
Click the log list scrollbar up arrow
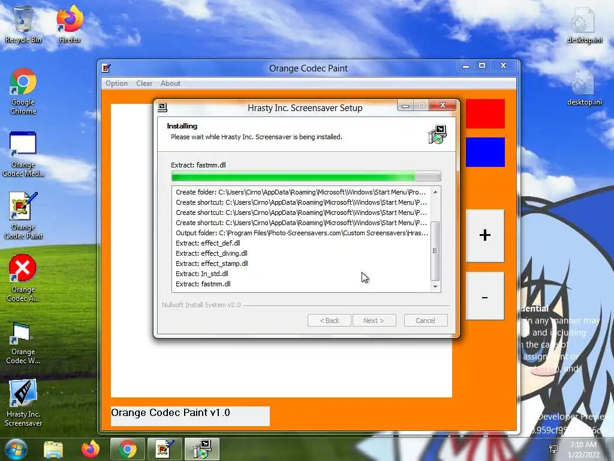[x=435, y=192]
